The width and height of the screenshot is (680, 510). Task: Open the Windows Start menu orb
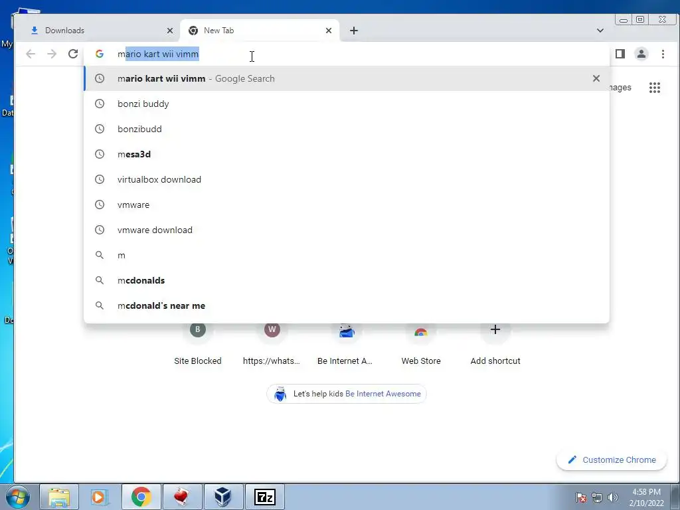click(x=17, y=497)
